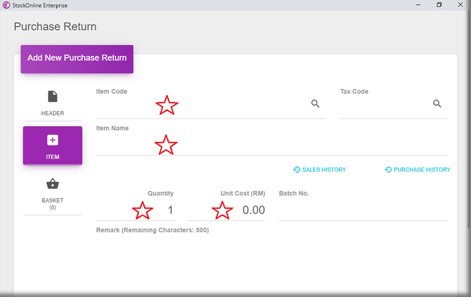Select the Item tab with plus icon
Screen dimensions: 471x297
click(52, 146)
